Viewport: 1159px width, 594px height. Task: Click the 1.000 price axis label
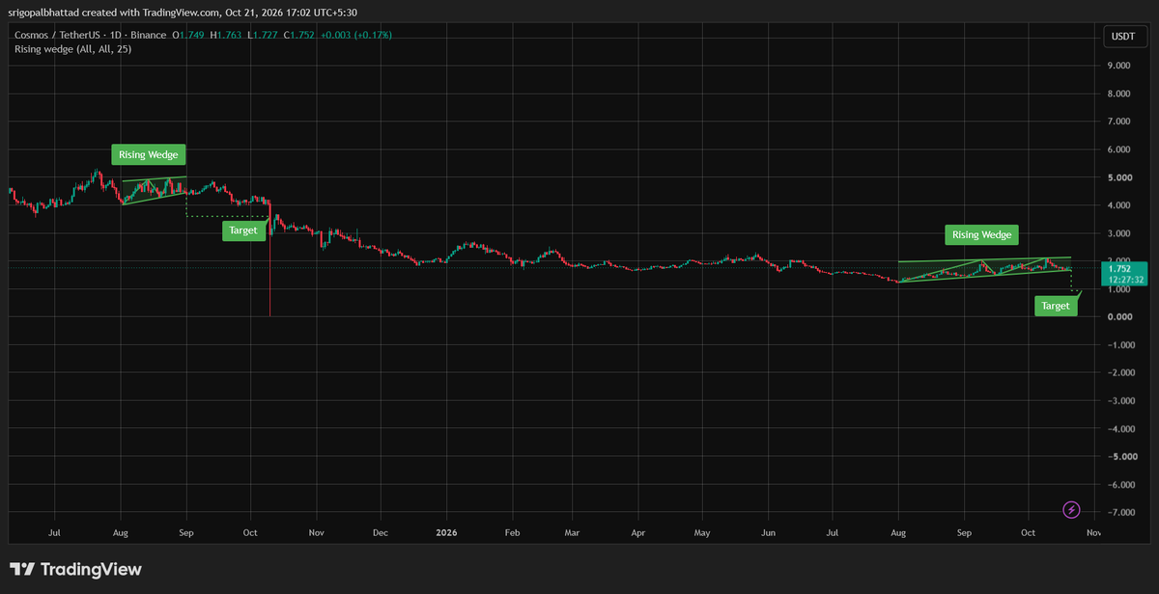tap(1119, 289)
